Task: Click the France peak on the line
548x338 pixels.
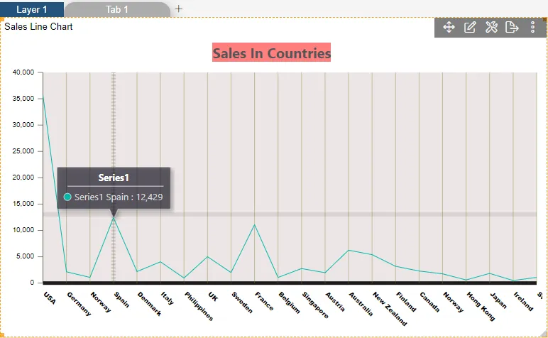Action: click(254, 225)
